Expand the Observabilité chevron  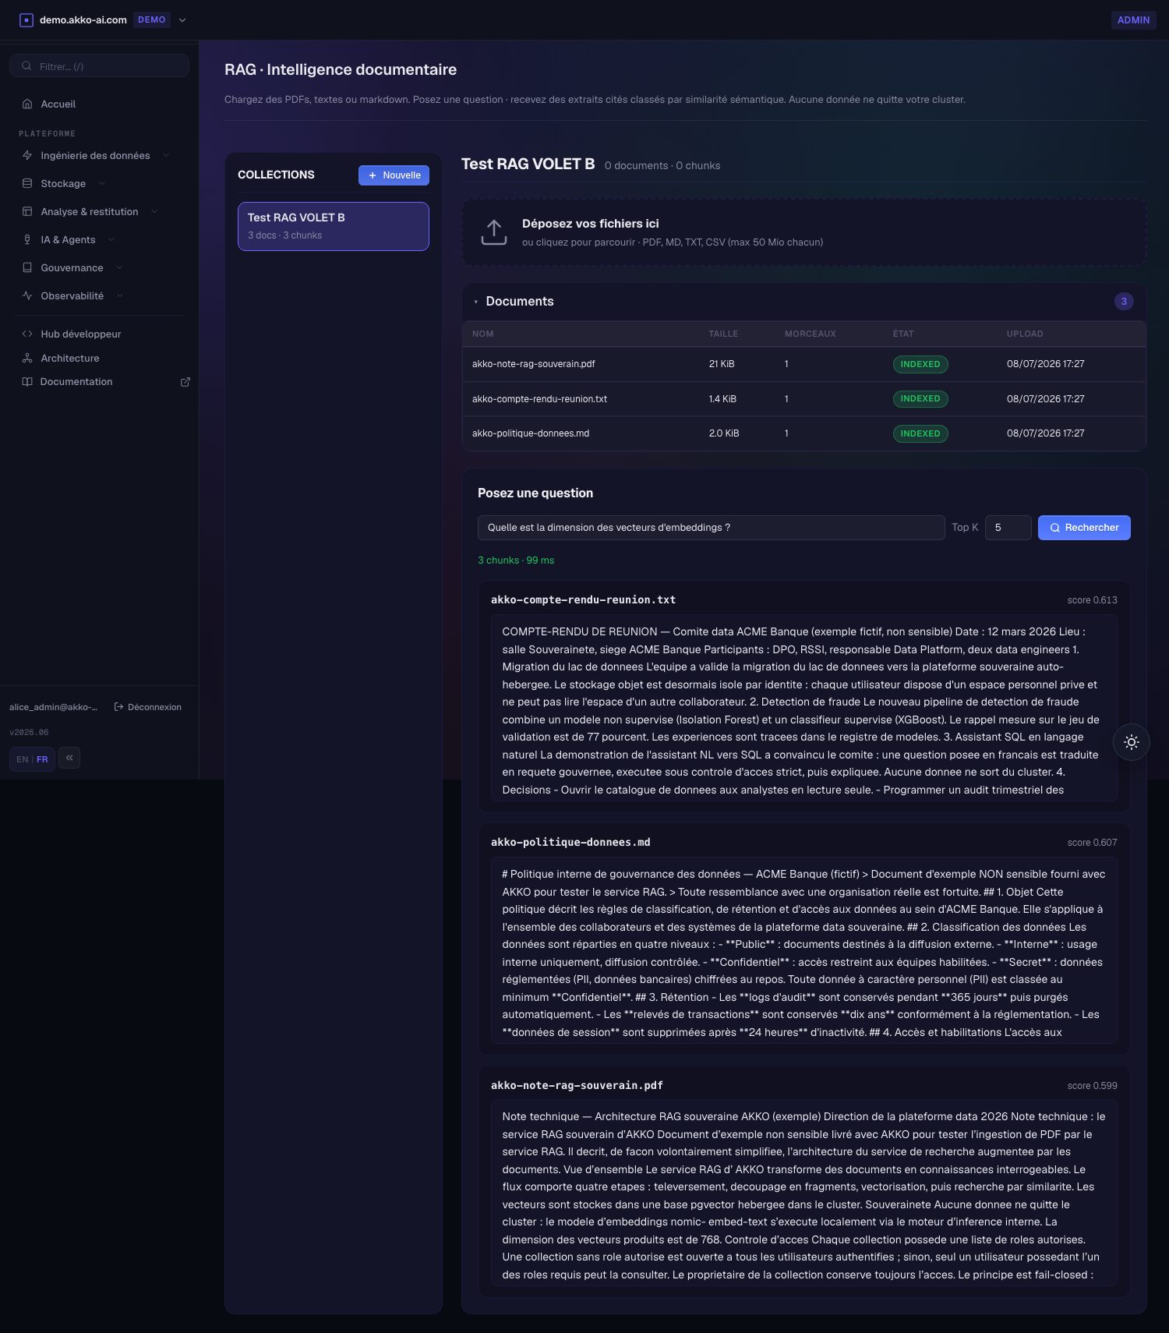[120, 295]
